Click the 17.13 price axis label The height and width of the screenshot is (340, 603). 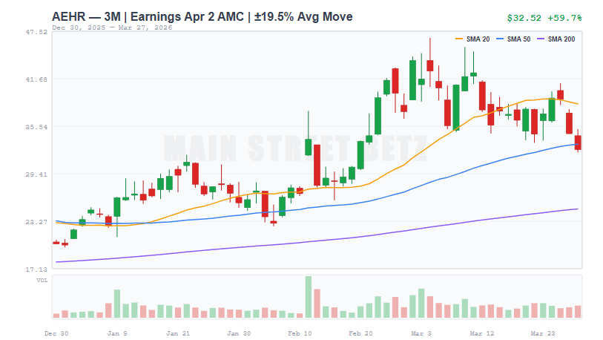[36, 269]
